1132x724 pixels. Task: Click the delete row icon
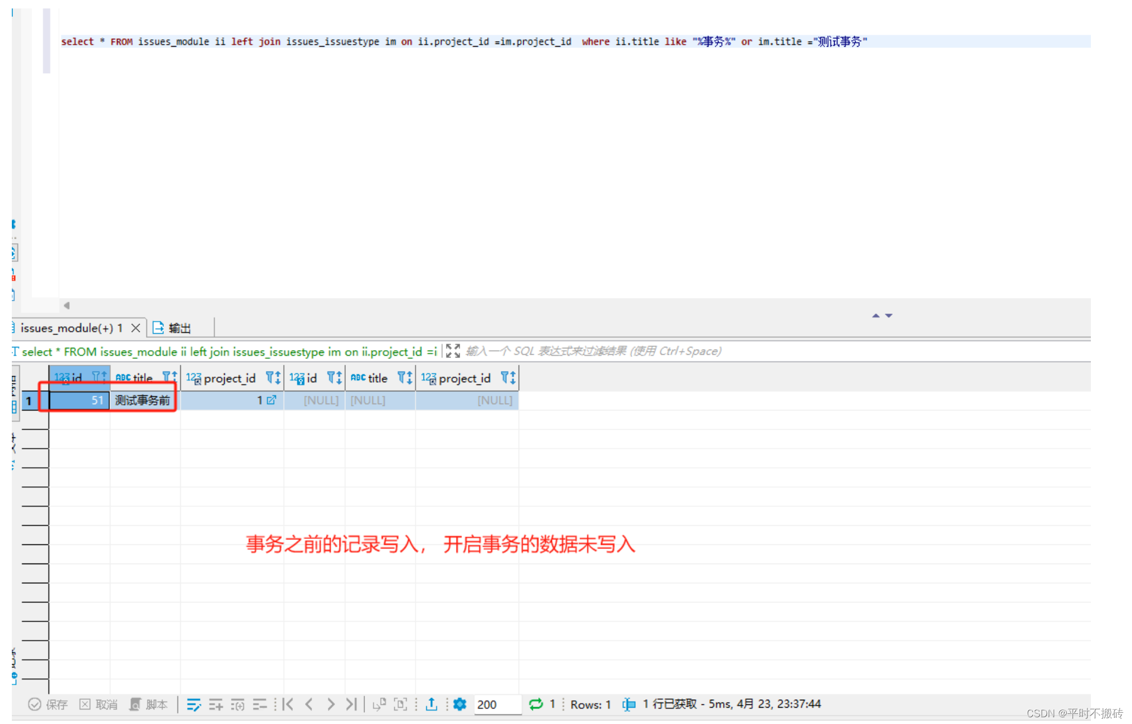pyautogui.click(x=260, y=704)
